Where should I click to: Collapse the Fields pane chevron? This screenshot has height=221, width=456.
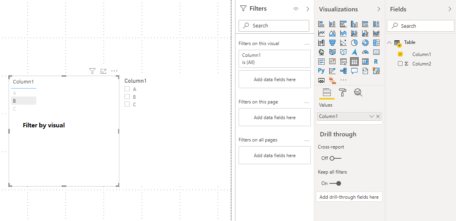click(x=450, y=9)
